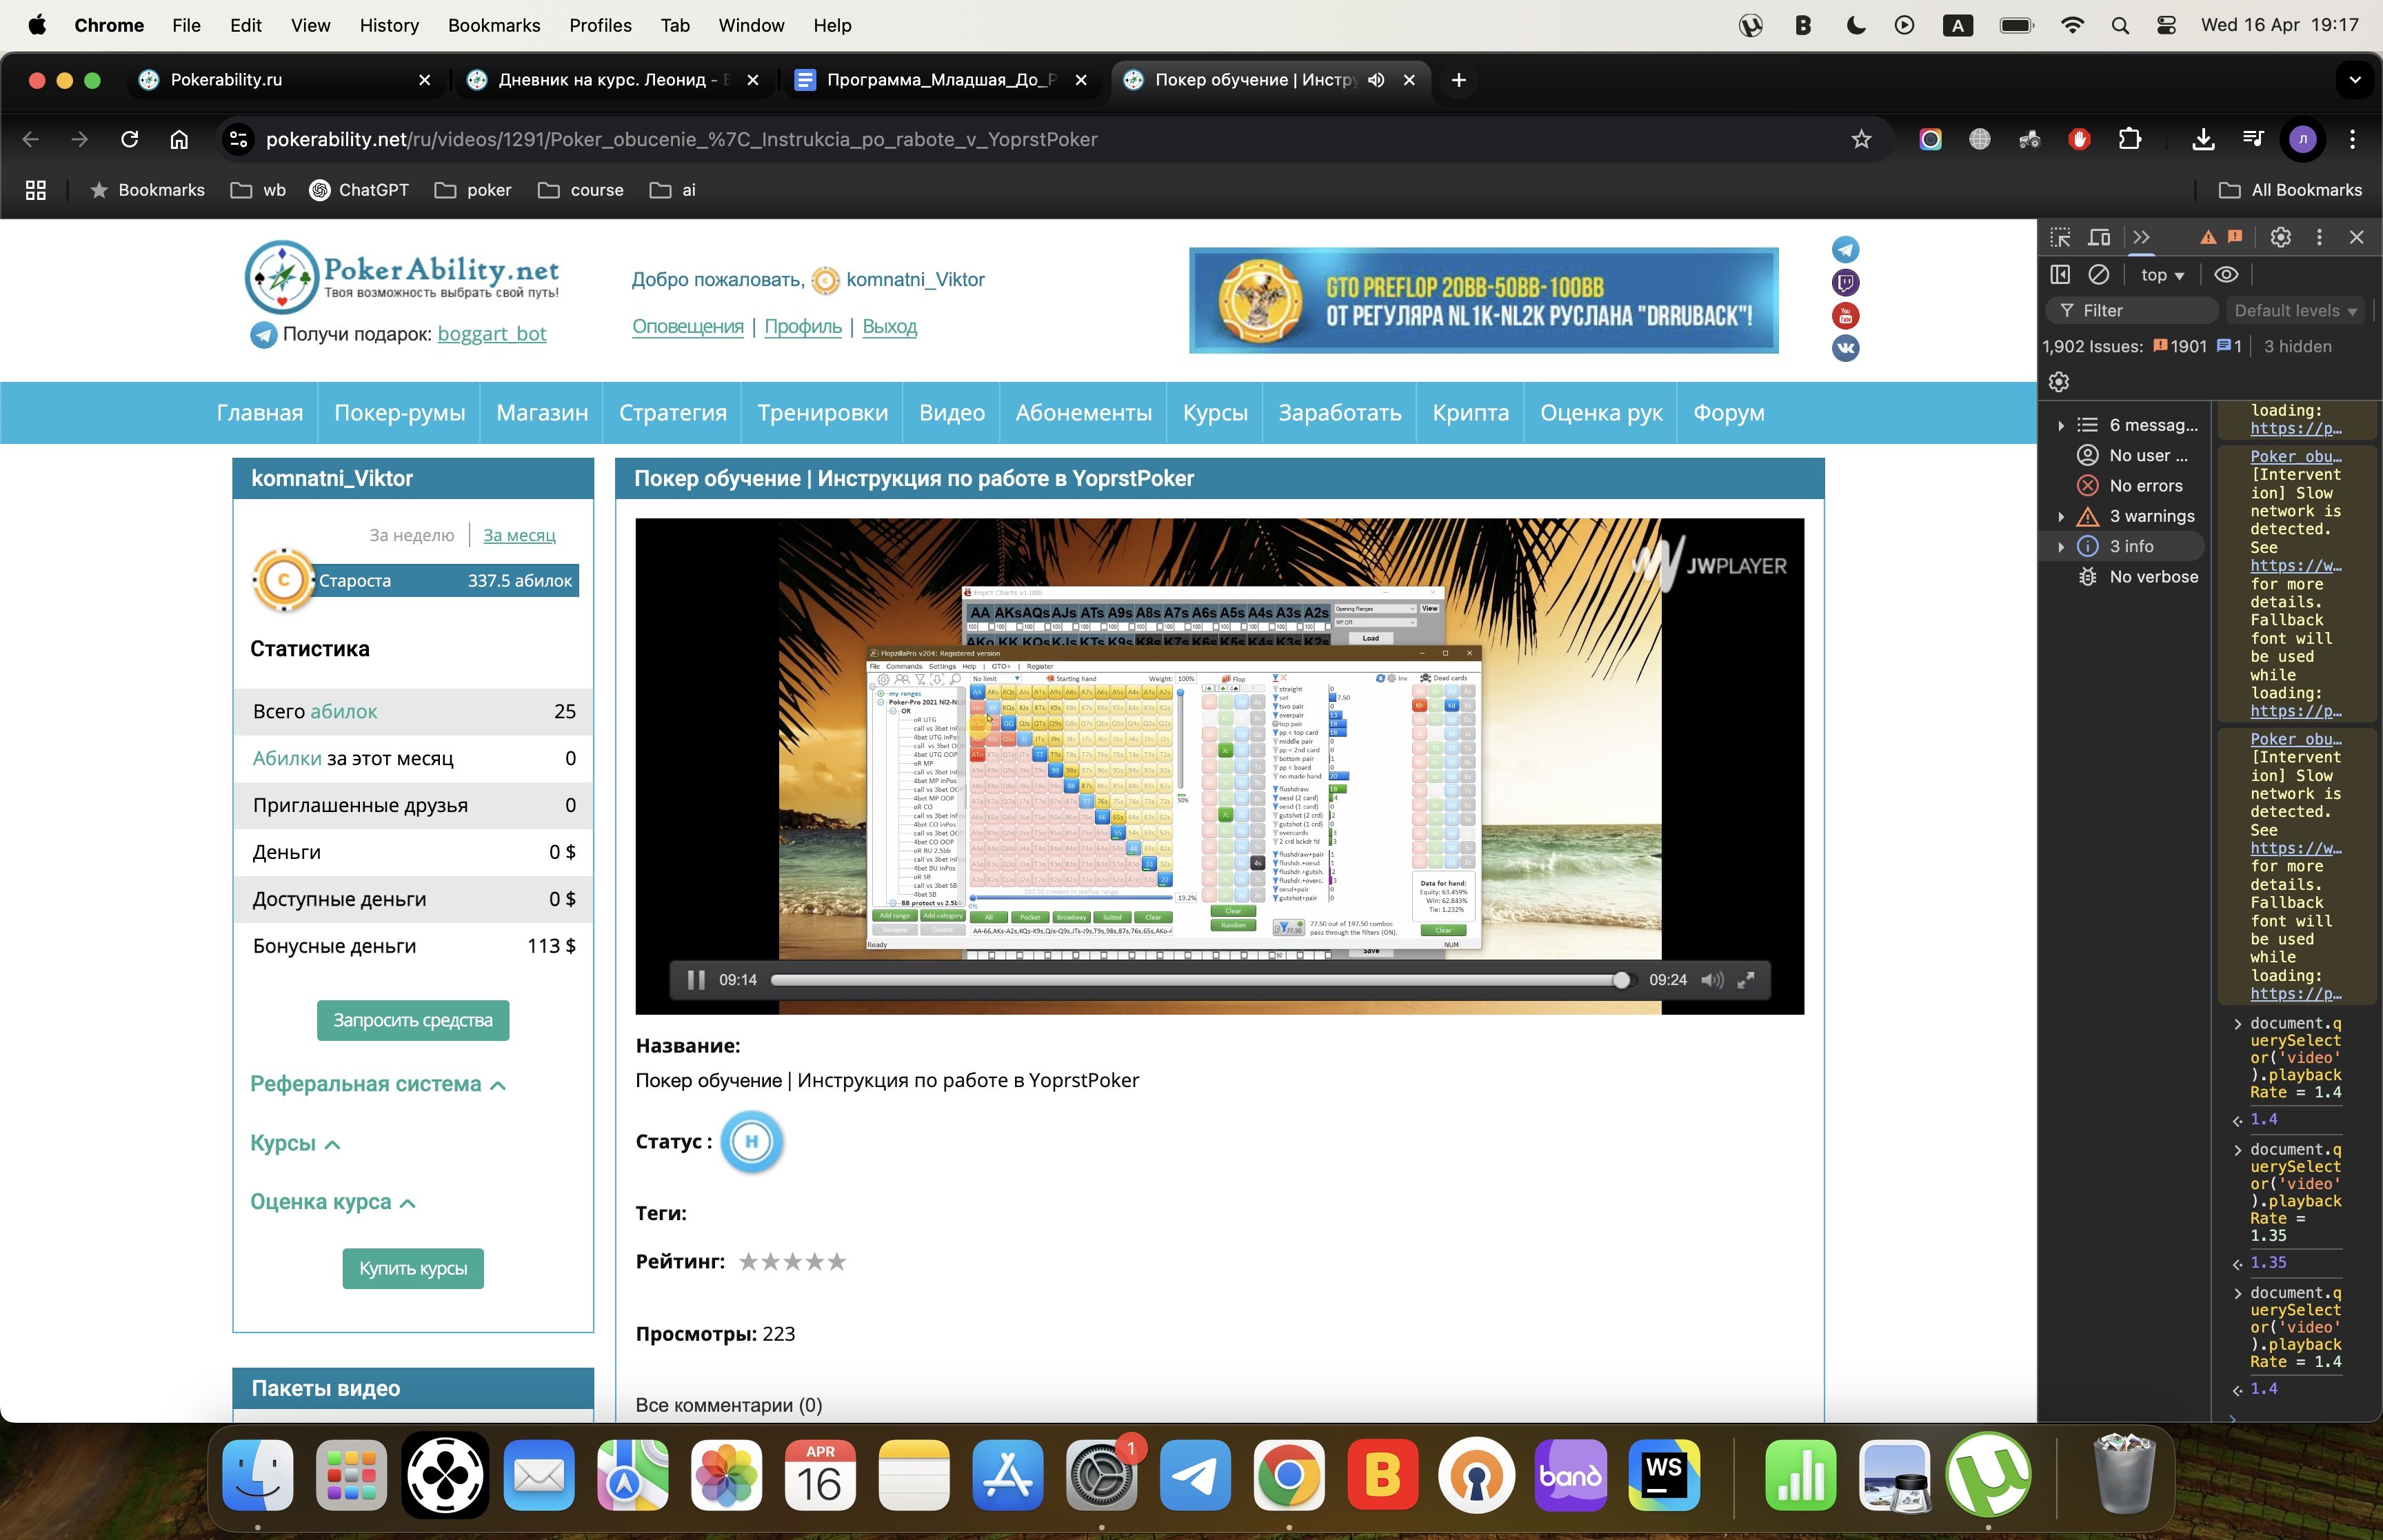The image size is (2383, 1540).
Task: Open the VK social icon
Action: 1845,349
